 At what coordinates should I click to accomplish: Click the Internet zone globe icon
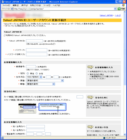coord(104,138)
